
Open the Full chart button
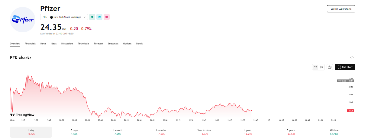click(345, 67)
